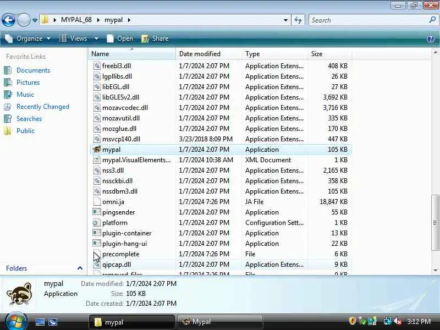
Task: Sort by Date modified column header
Action: (x=208, y=53)
